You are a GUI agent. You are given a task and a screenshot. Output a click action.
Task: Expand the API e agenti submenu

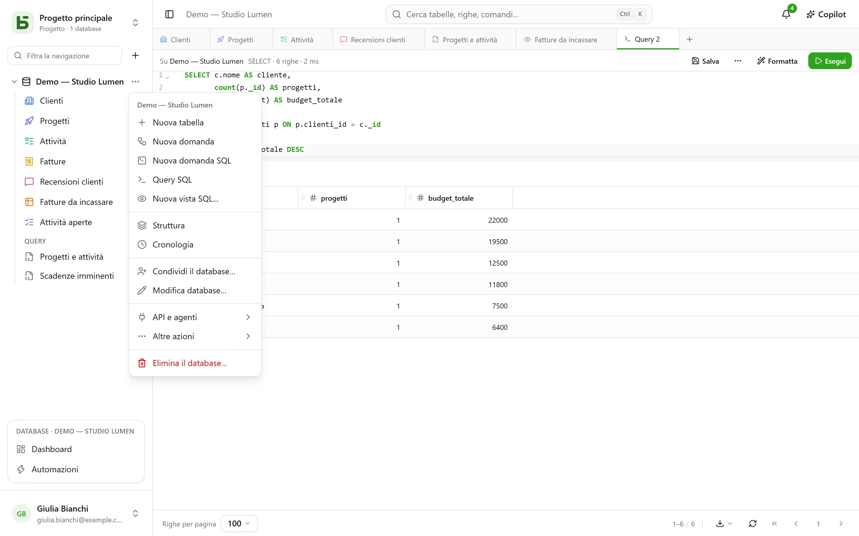click(x=195, y=317)
